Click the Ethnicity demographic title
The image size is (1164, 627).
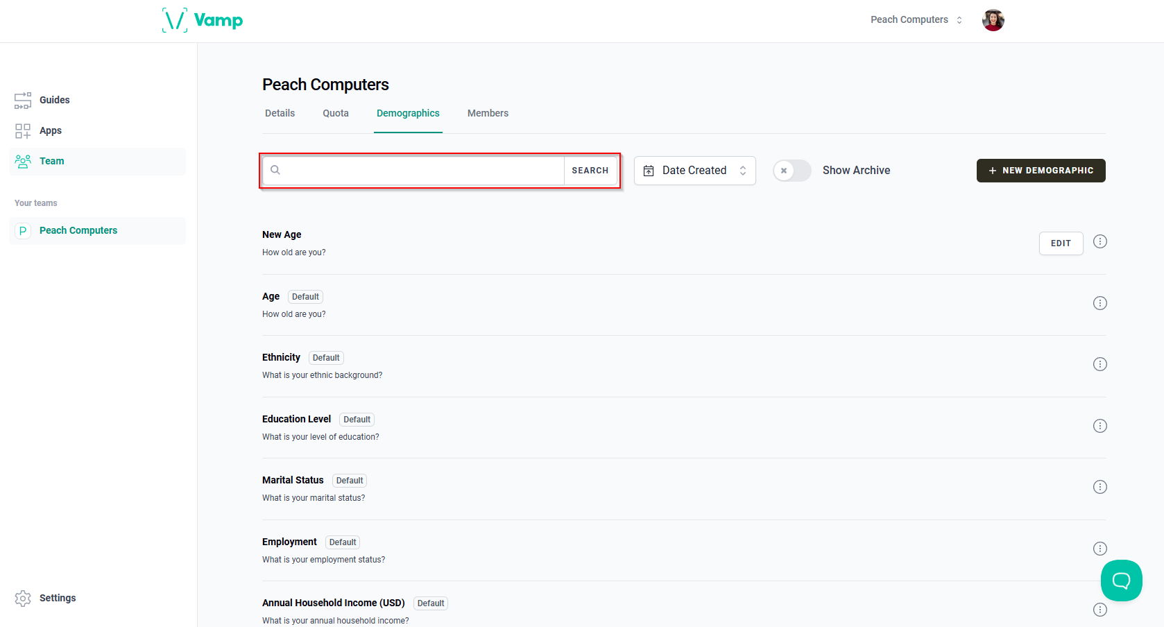(281, 357)
